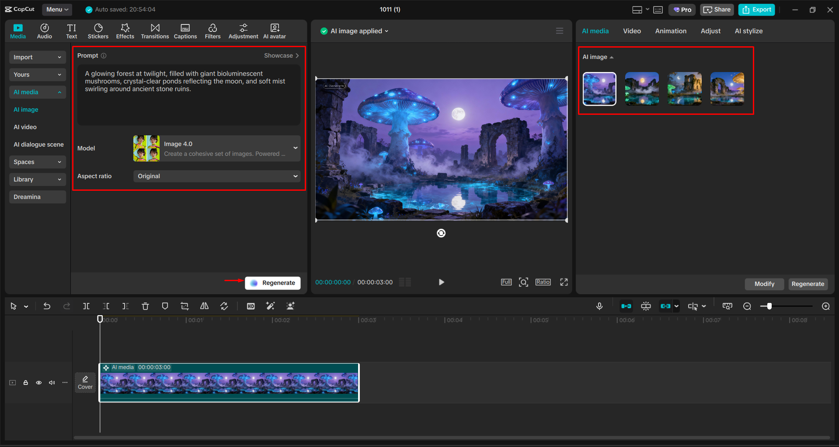
Task: Mute the track audio speaker icon
Action: point(52,383)
